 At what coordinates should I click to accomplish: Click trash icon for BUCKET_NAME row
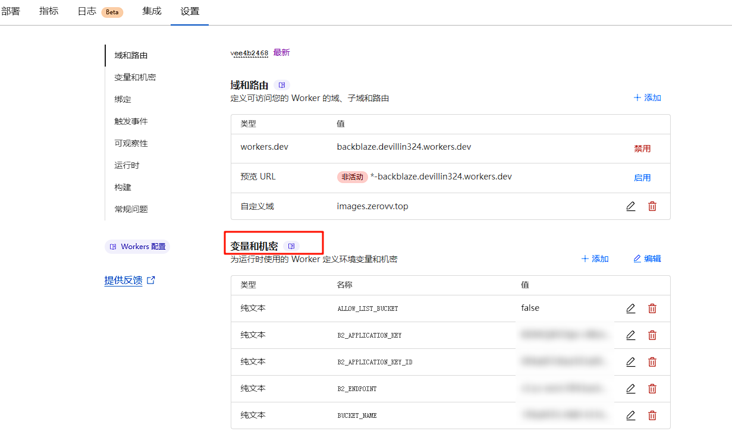point(652,415)
